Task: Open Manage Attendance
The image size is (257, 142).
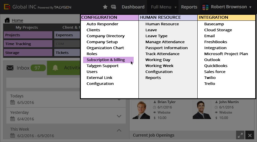Action: 165,42
